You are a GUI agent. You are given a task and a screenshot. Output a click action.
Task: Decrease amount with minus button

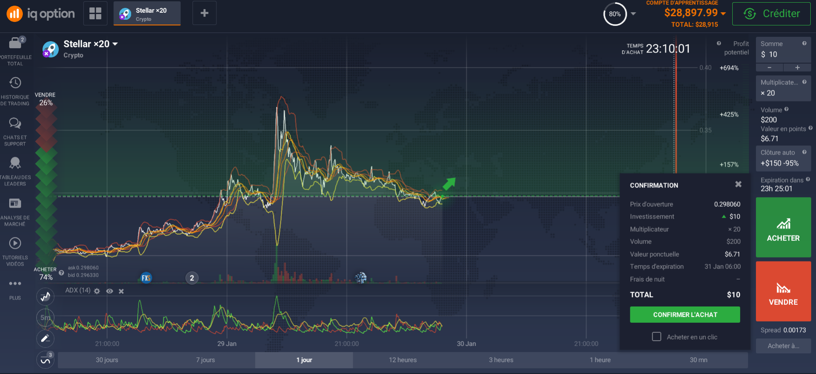[770, 67]
